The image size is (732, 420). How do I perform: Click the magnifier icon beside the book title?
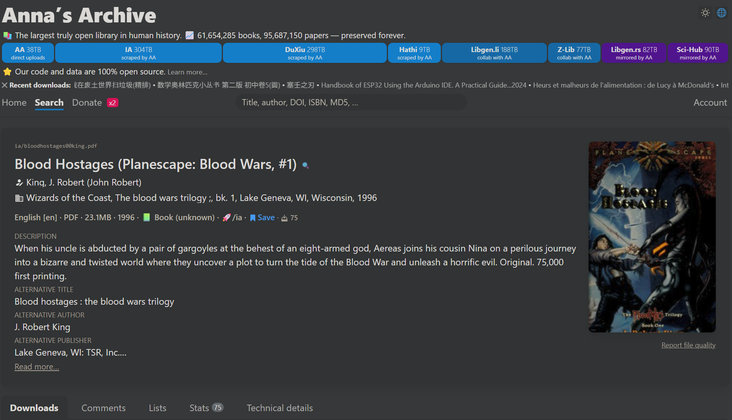coord(305,165)
